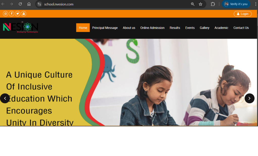258x156 pixels.
Task: Click the school.nvesion.com address bar
Action: (115, 4)
